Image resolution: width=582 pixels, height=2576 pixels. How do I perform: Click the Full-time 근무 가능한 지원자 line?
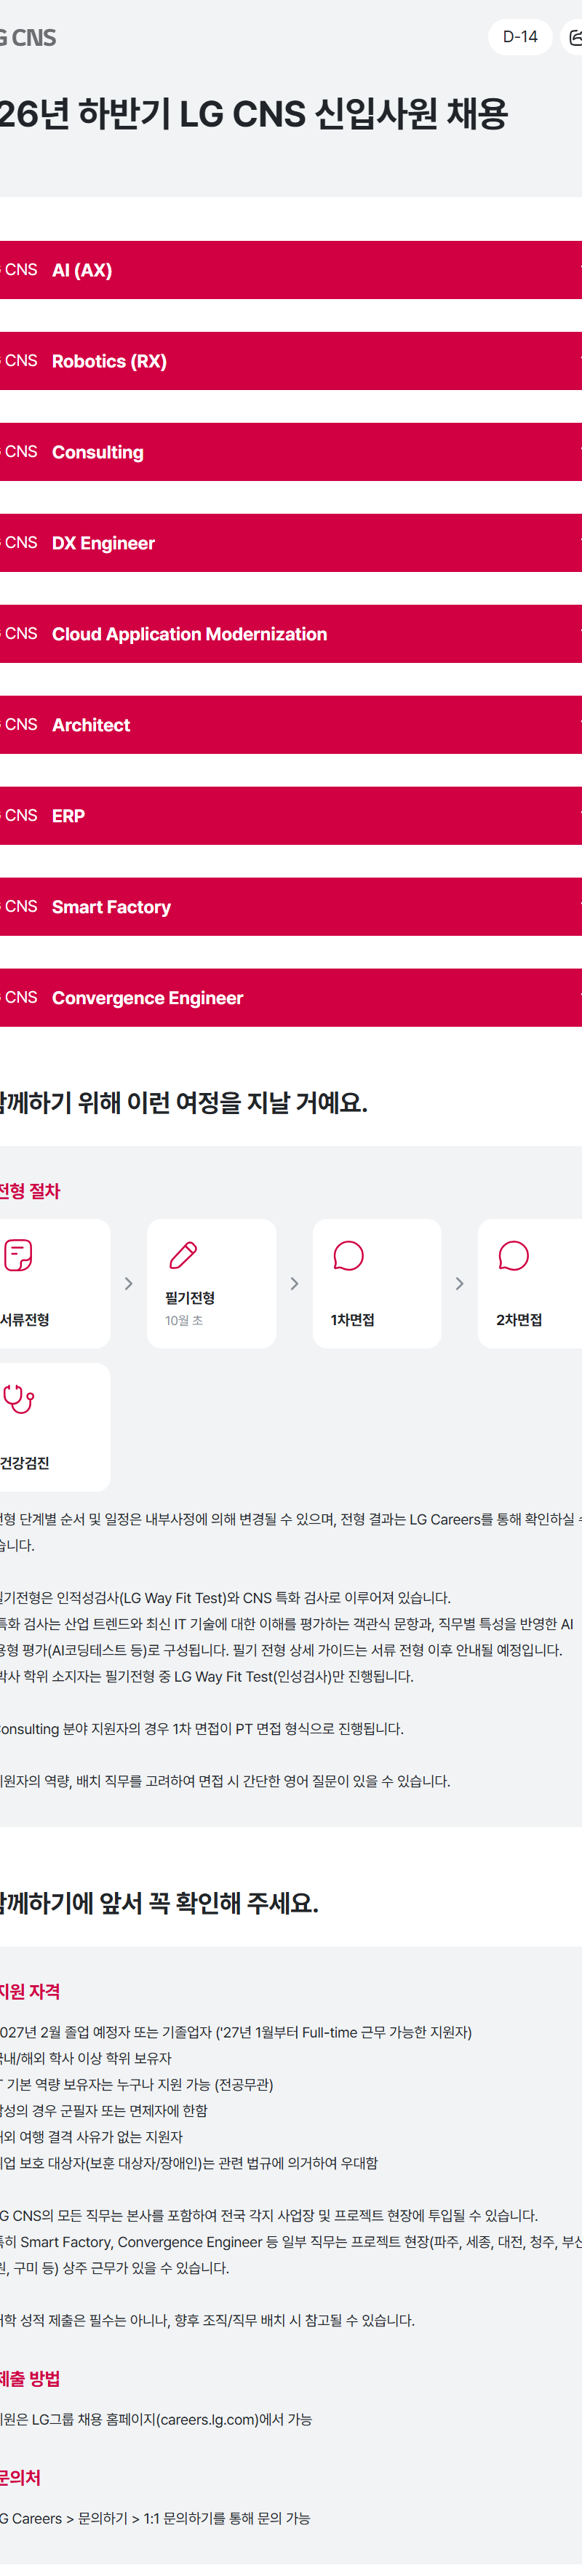[x=236, y=2032]
